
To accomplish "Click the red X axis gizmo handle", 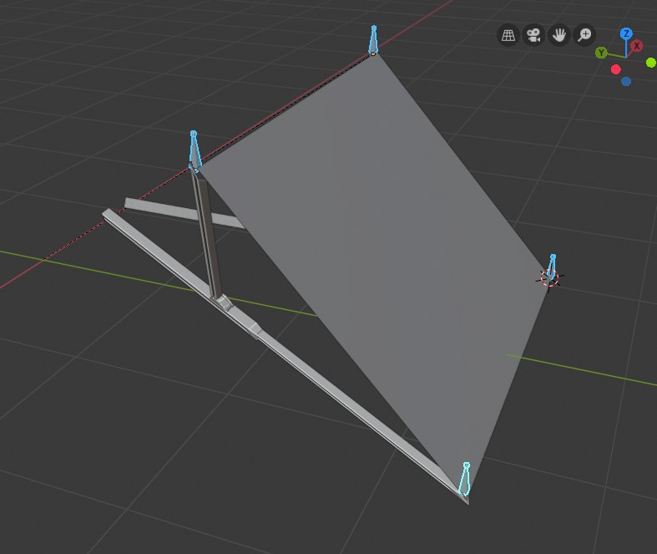I will pos(637,46).
